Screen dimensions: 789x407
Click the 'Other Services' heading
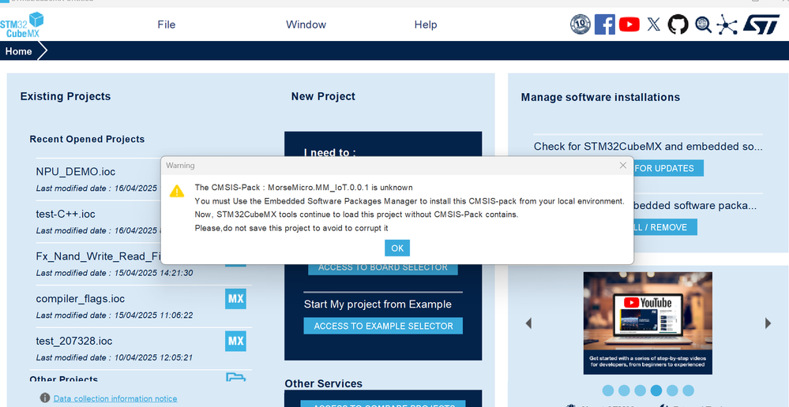(324, 384)
